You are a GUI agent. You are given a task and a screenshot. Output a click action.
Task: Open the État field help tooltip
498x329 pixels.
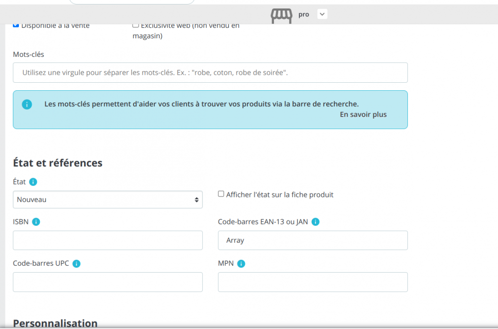click(33, 181)
